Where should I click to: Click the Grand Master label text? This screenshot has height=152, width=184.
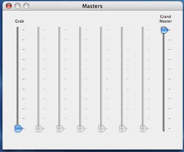coord(166,19)
